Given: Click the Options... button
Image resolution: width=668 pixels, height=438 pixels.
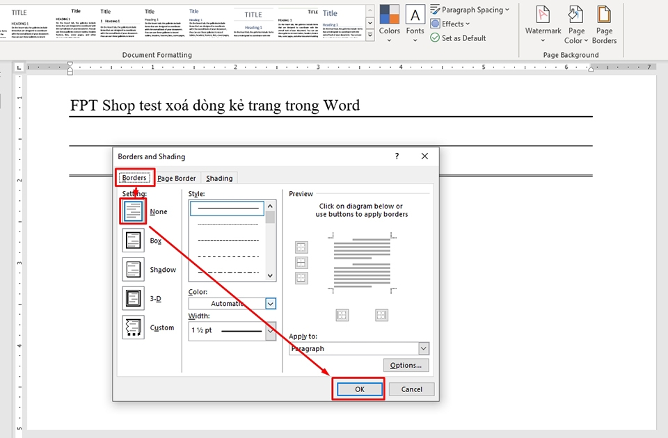Looking at the screenshot, I should coord(406,365).
